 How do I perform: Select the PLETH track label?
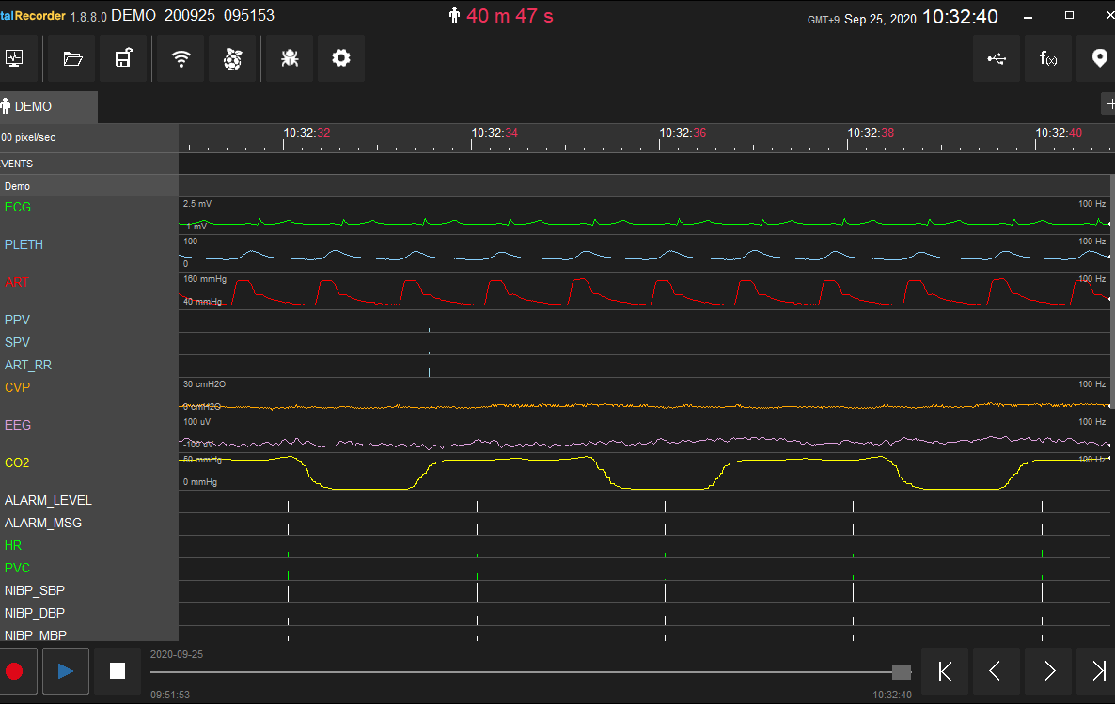point(24,244)
